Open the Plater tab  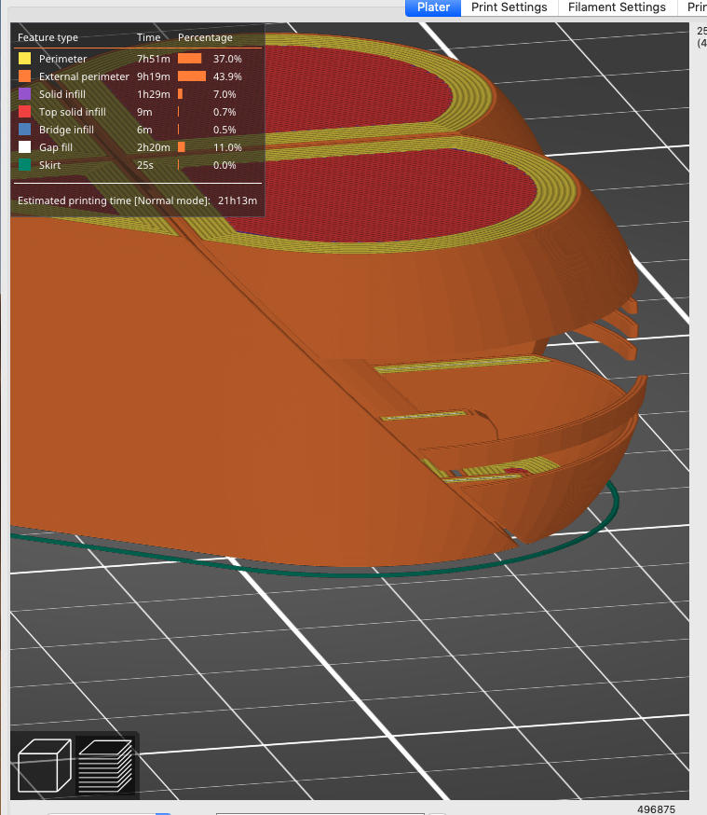[433, 7]
